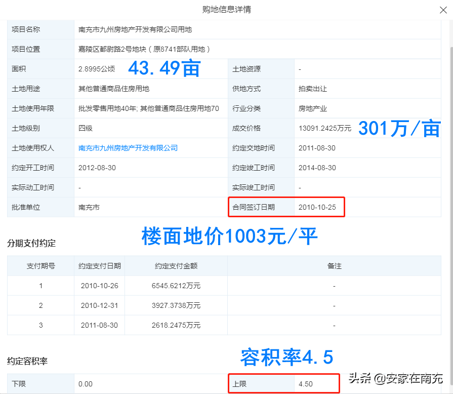Click the 约定支付日期 column header
Screen dimensions: 453x394
pos(100,266)
